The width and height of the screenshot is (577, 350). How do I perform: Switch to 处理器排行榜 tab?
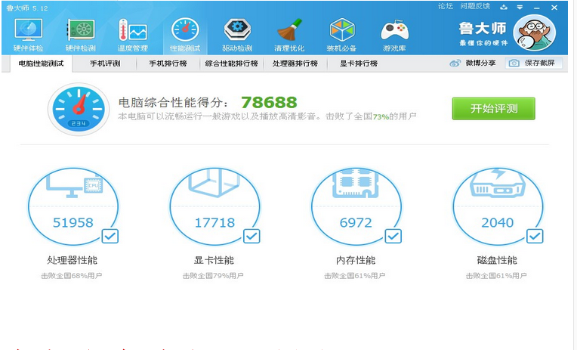(295, 63)
